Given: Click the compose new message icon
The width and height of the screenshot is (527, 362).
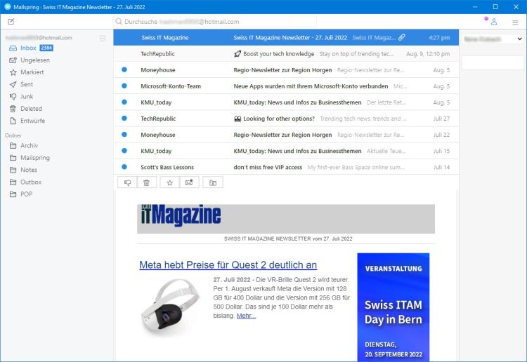Looking at the screenshot, I should click(11, 22).
